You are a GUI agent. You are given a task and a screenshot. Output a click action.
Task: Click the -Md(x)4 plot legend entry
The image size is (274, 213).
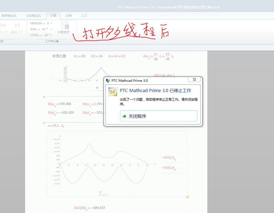coord(168,158)
